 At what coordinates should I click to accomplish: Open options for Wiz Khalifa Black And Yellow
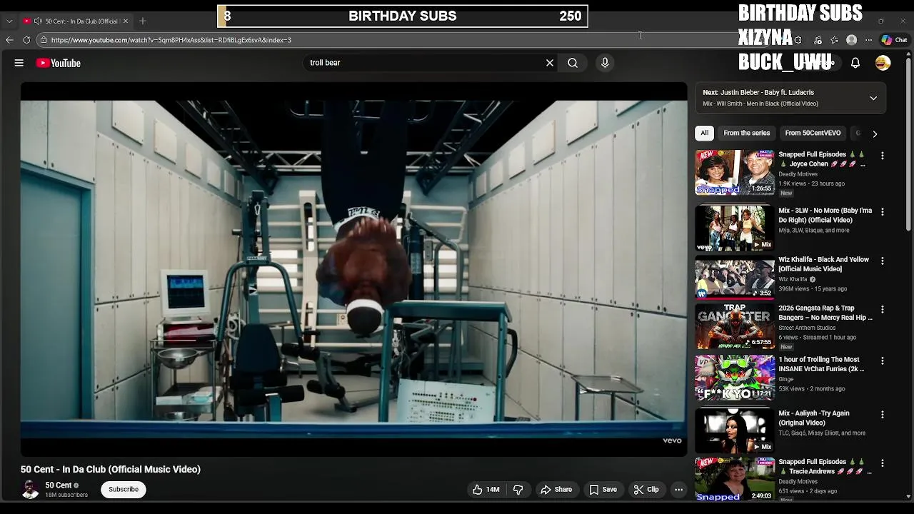[x=883, y=261]
